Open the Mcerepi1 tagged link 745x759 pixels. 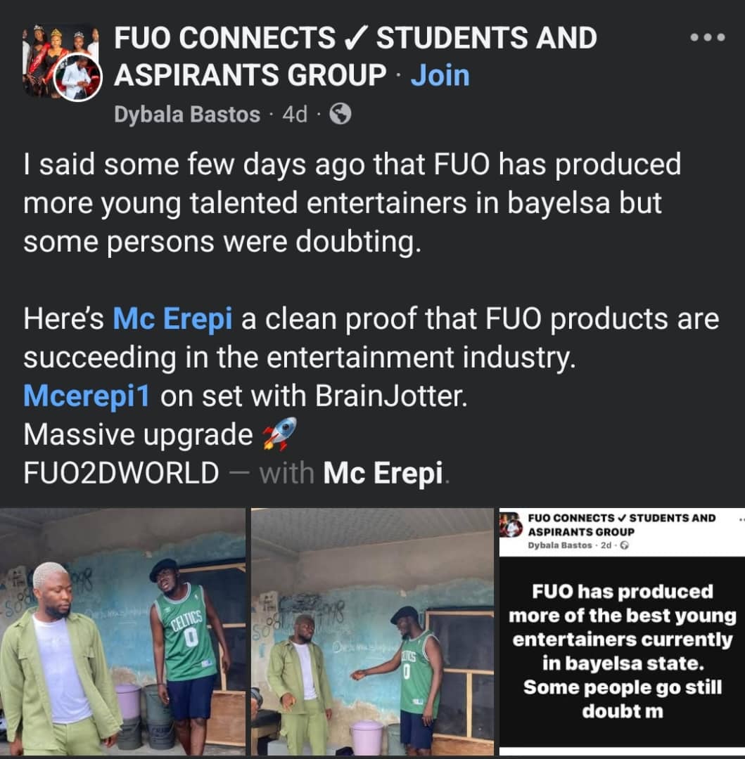(87, 396)
